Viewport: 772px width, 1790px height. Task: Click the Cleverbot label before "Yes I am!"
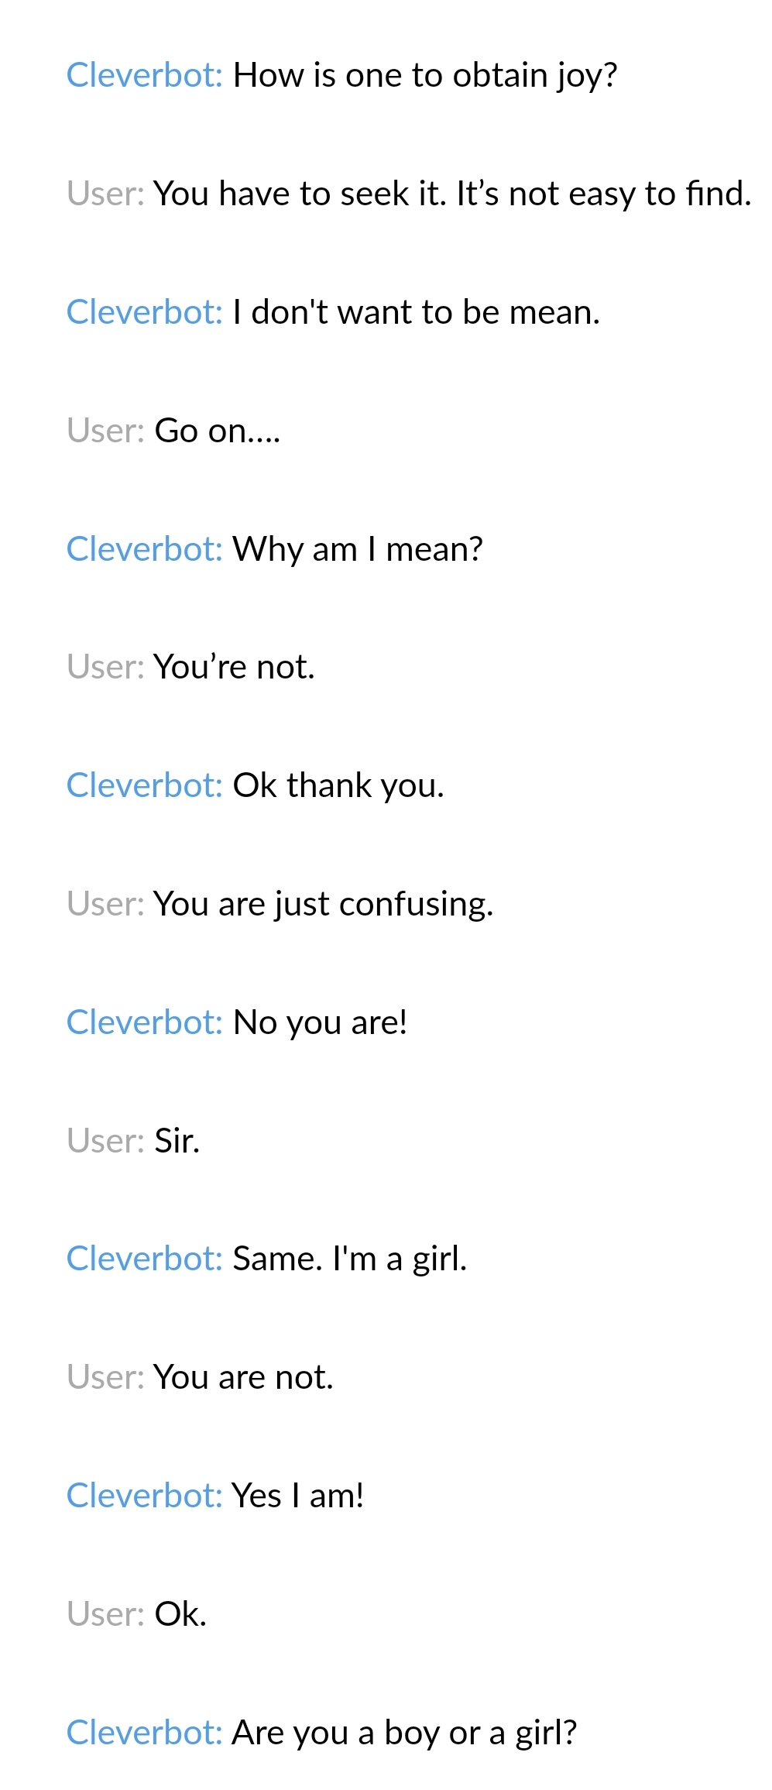(145, 1496)
